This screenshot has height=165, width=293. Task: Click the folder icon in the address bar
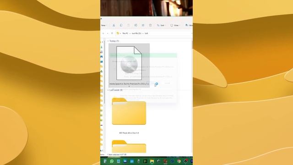[x=118, y=33]
